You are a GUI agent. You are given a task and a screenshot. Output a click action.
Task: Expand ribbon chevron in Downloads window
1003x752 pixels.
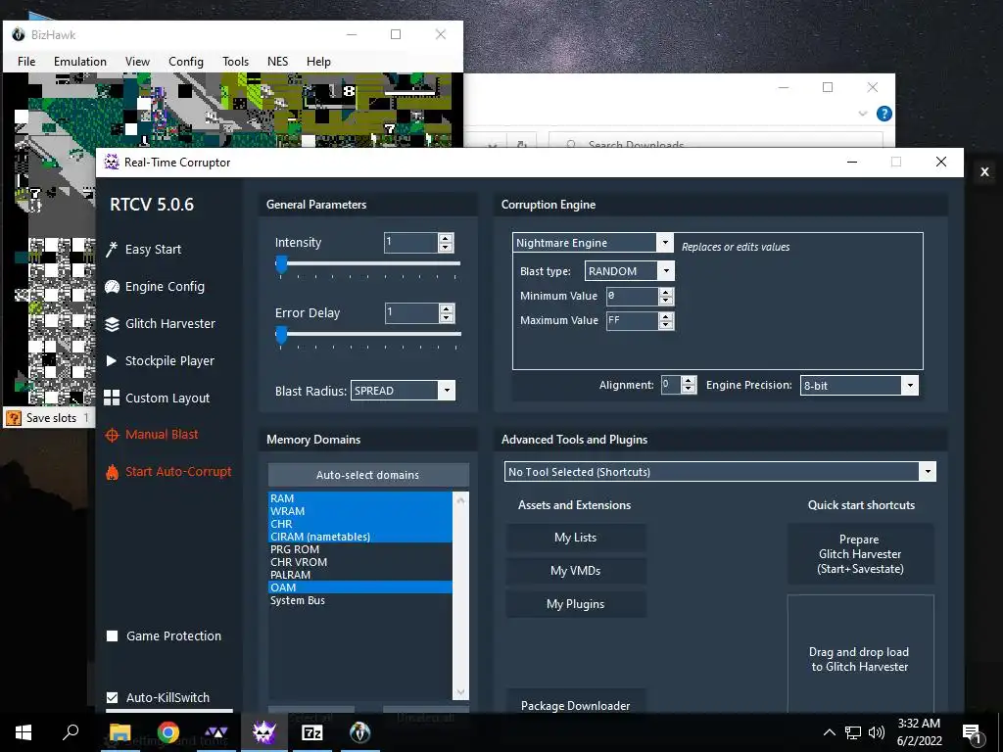862,114
